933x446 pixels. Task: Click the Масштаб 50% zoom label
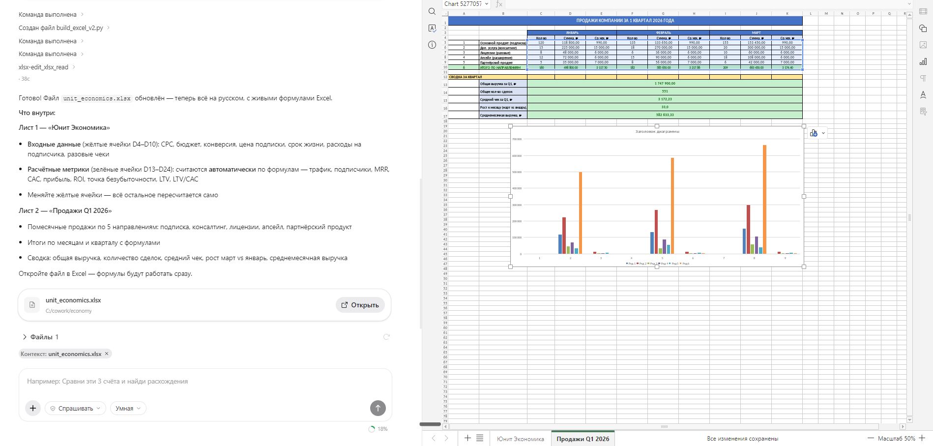point(897,438)
